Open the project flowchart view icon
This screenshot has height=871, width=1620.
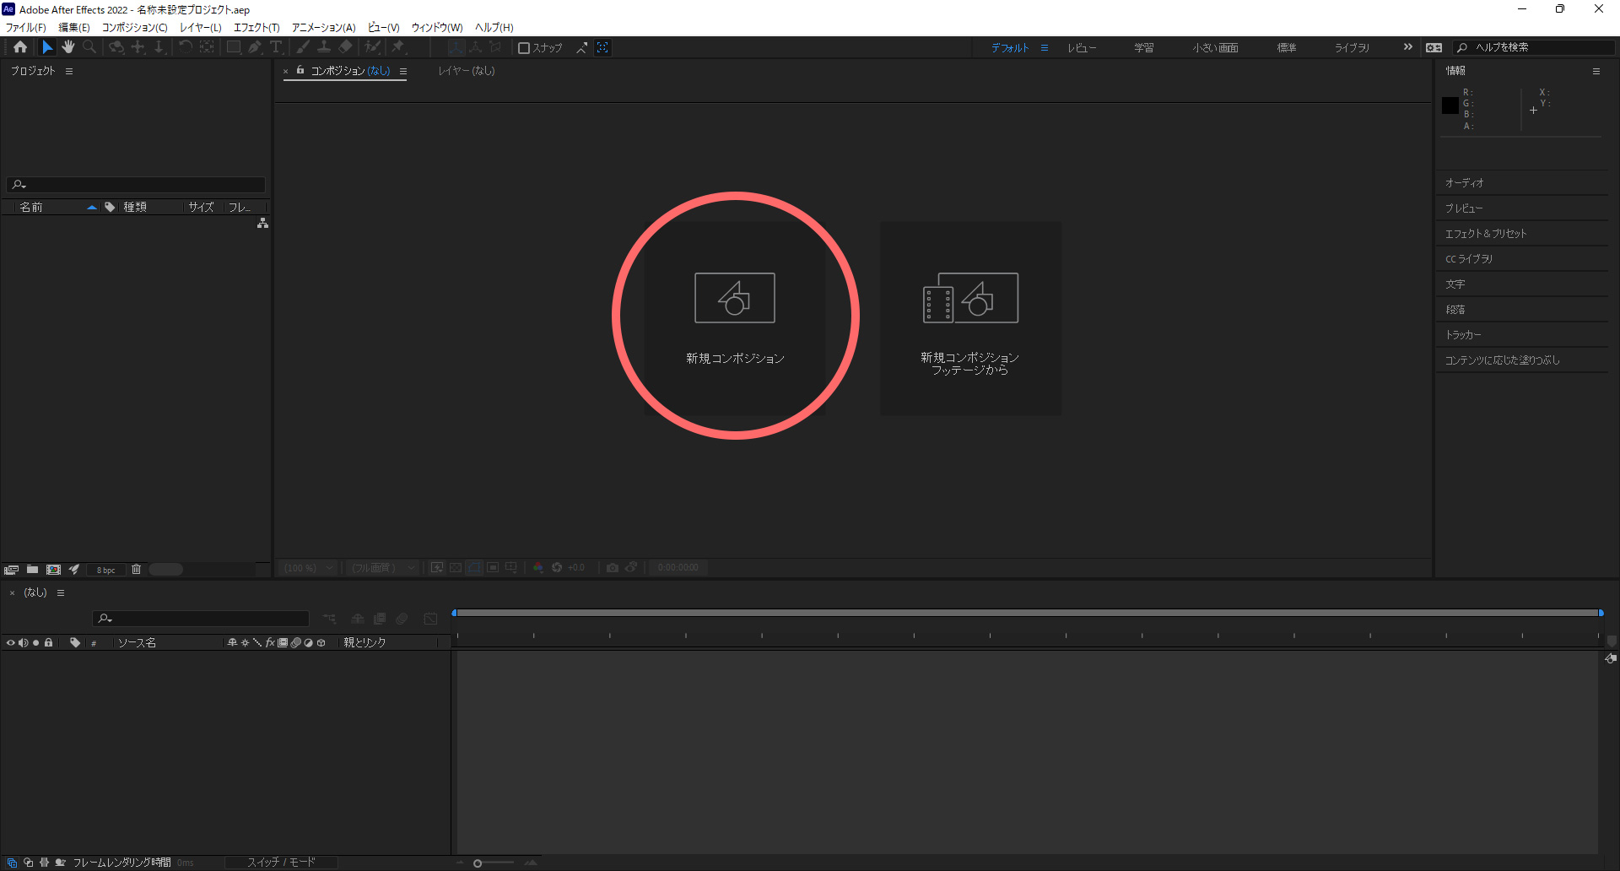(262, 224)
